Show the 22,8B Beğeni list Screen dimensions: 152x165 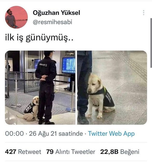(x=120, y=152)
